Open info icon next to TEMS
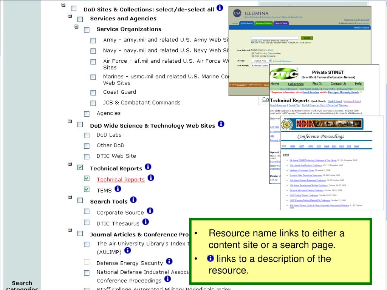Screen dimensions: 387x290 tap(118, 189)
